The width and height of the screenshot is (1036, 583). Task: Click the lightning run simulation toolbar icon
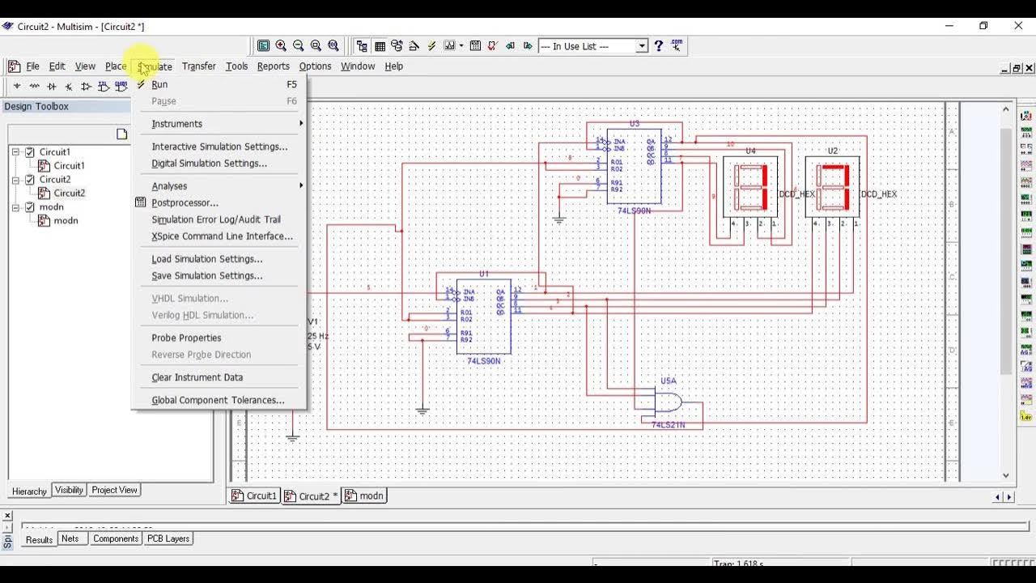[431, 46]
